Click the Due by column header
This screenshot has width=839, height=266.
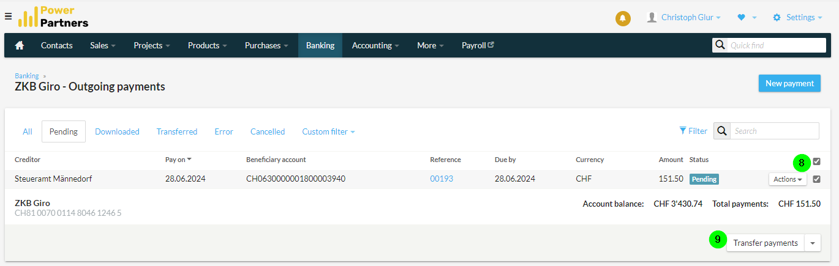(505, 160)
